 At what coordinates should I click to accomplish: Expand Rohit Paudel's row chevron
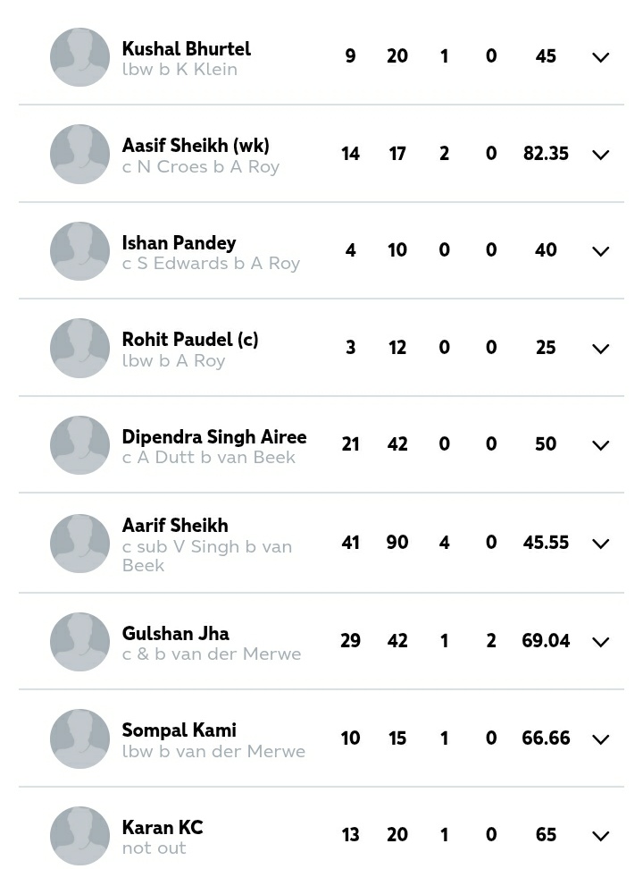(600, 349)
